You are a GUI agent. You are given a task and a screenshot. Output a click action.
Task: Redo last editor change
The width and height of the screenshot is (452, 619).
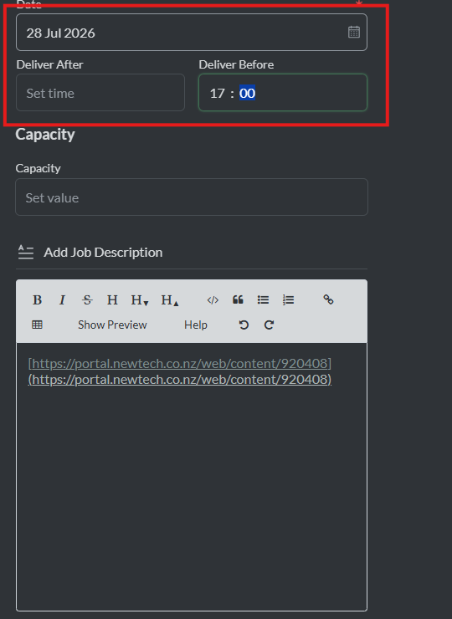click(269, 325)
